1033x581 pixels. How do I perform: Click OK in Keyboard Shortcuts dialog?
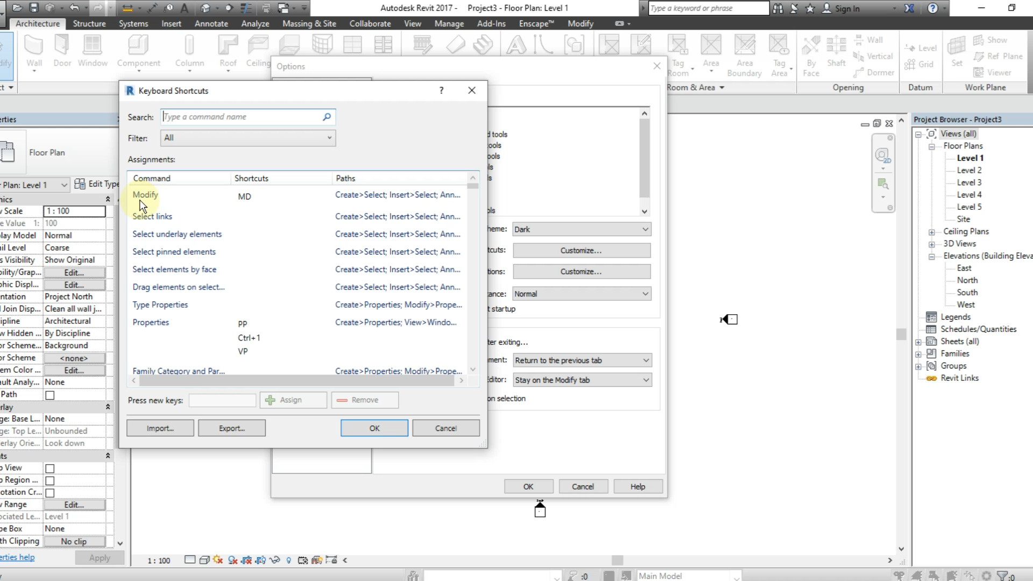[x=374, y=428]
